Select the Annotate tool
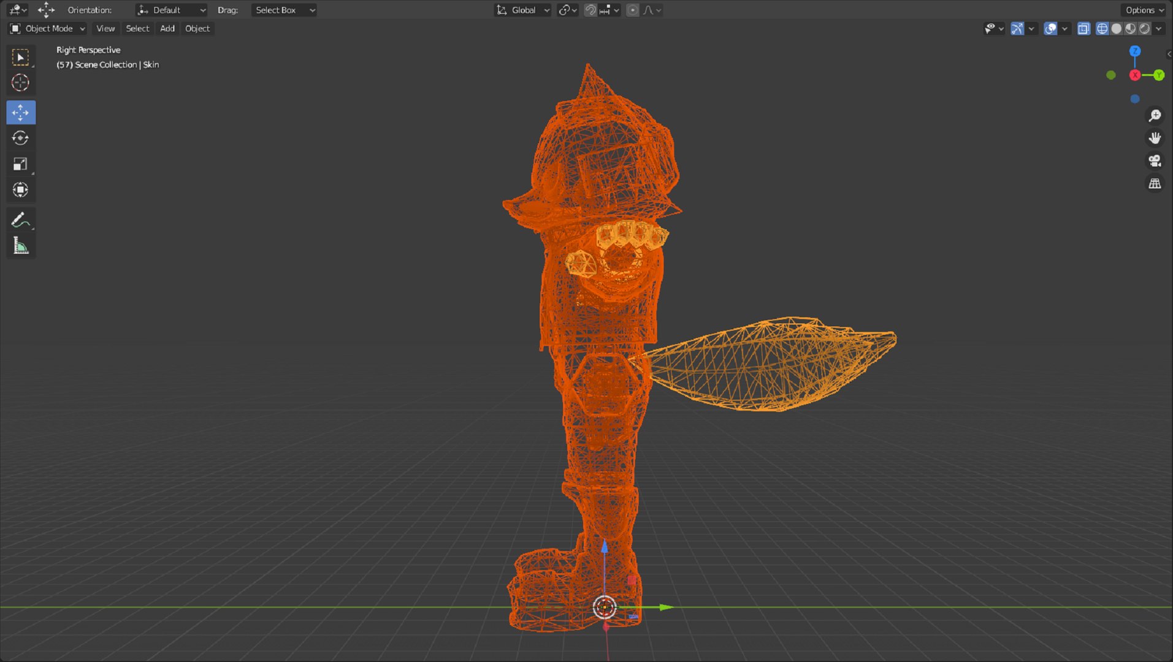This screenshot has height=662, width=1173. coord(20,219)
